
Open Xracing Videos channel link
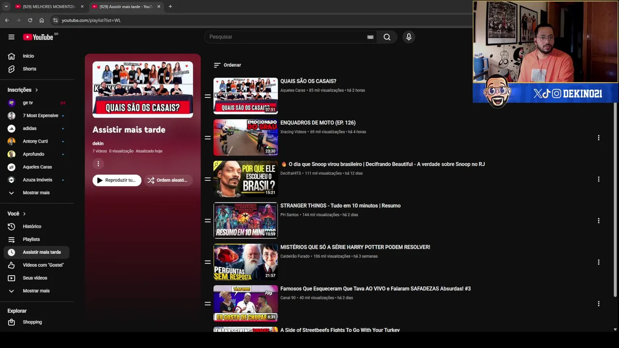point(293,132)
